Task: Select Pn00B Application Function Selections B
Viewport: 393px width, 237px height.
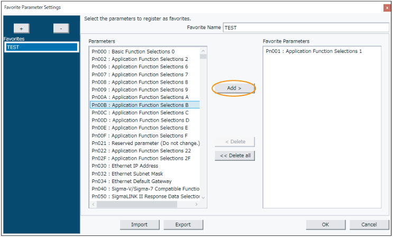Action: tap(140, 105)
